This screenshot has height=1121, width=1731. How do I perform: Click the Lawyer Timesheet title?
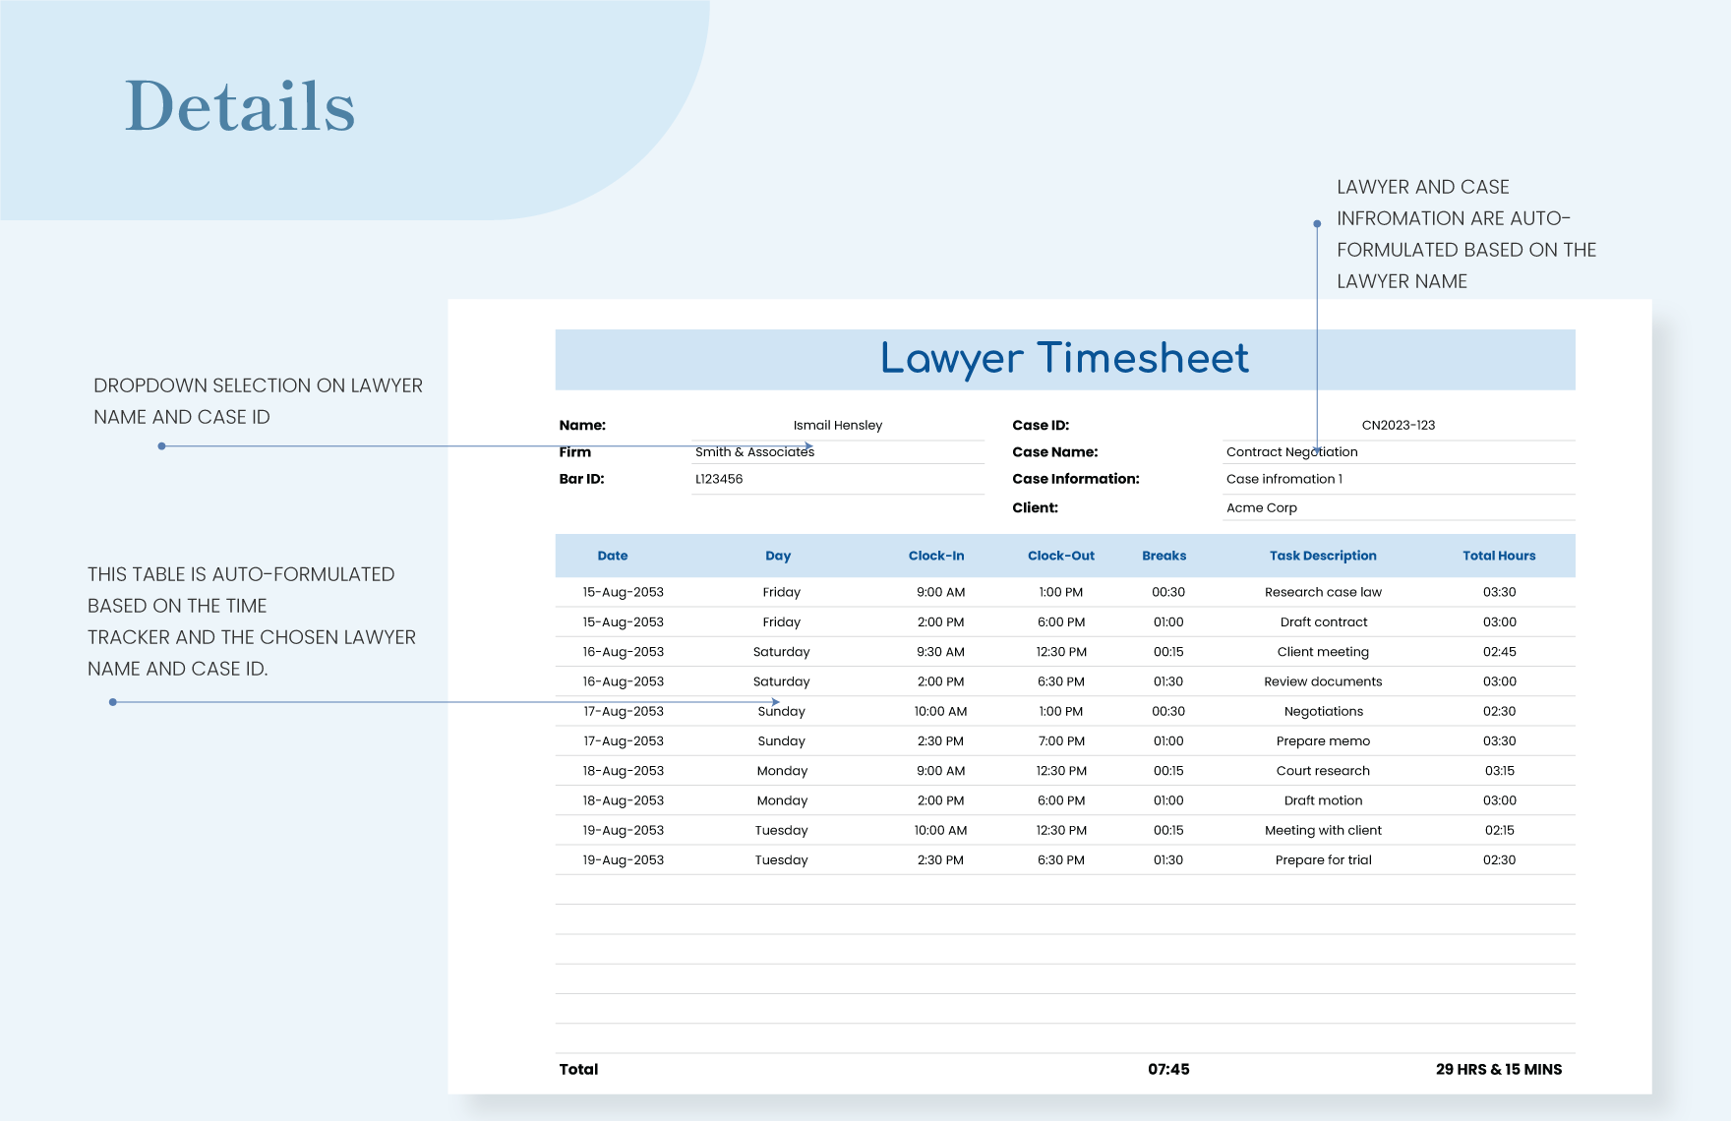point(1065,359)
